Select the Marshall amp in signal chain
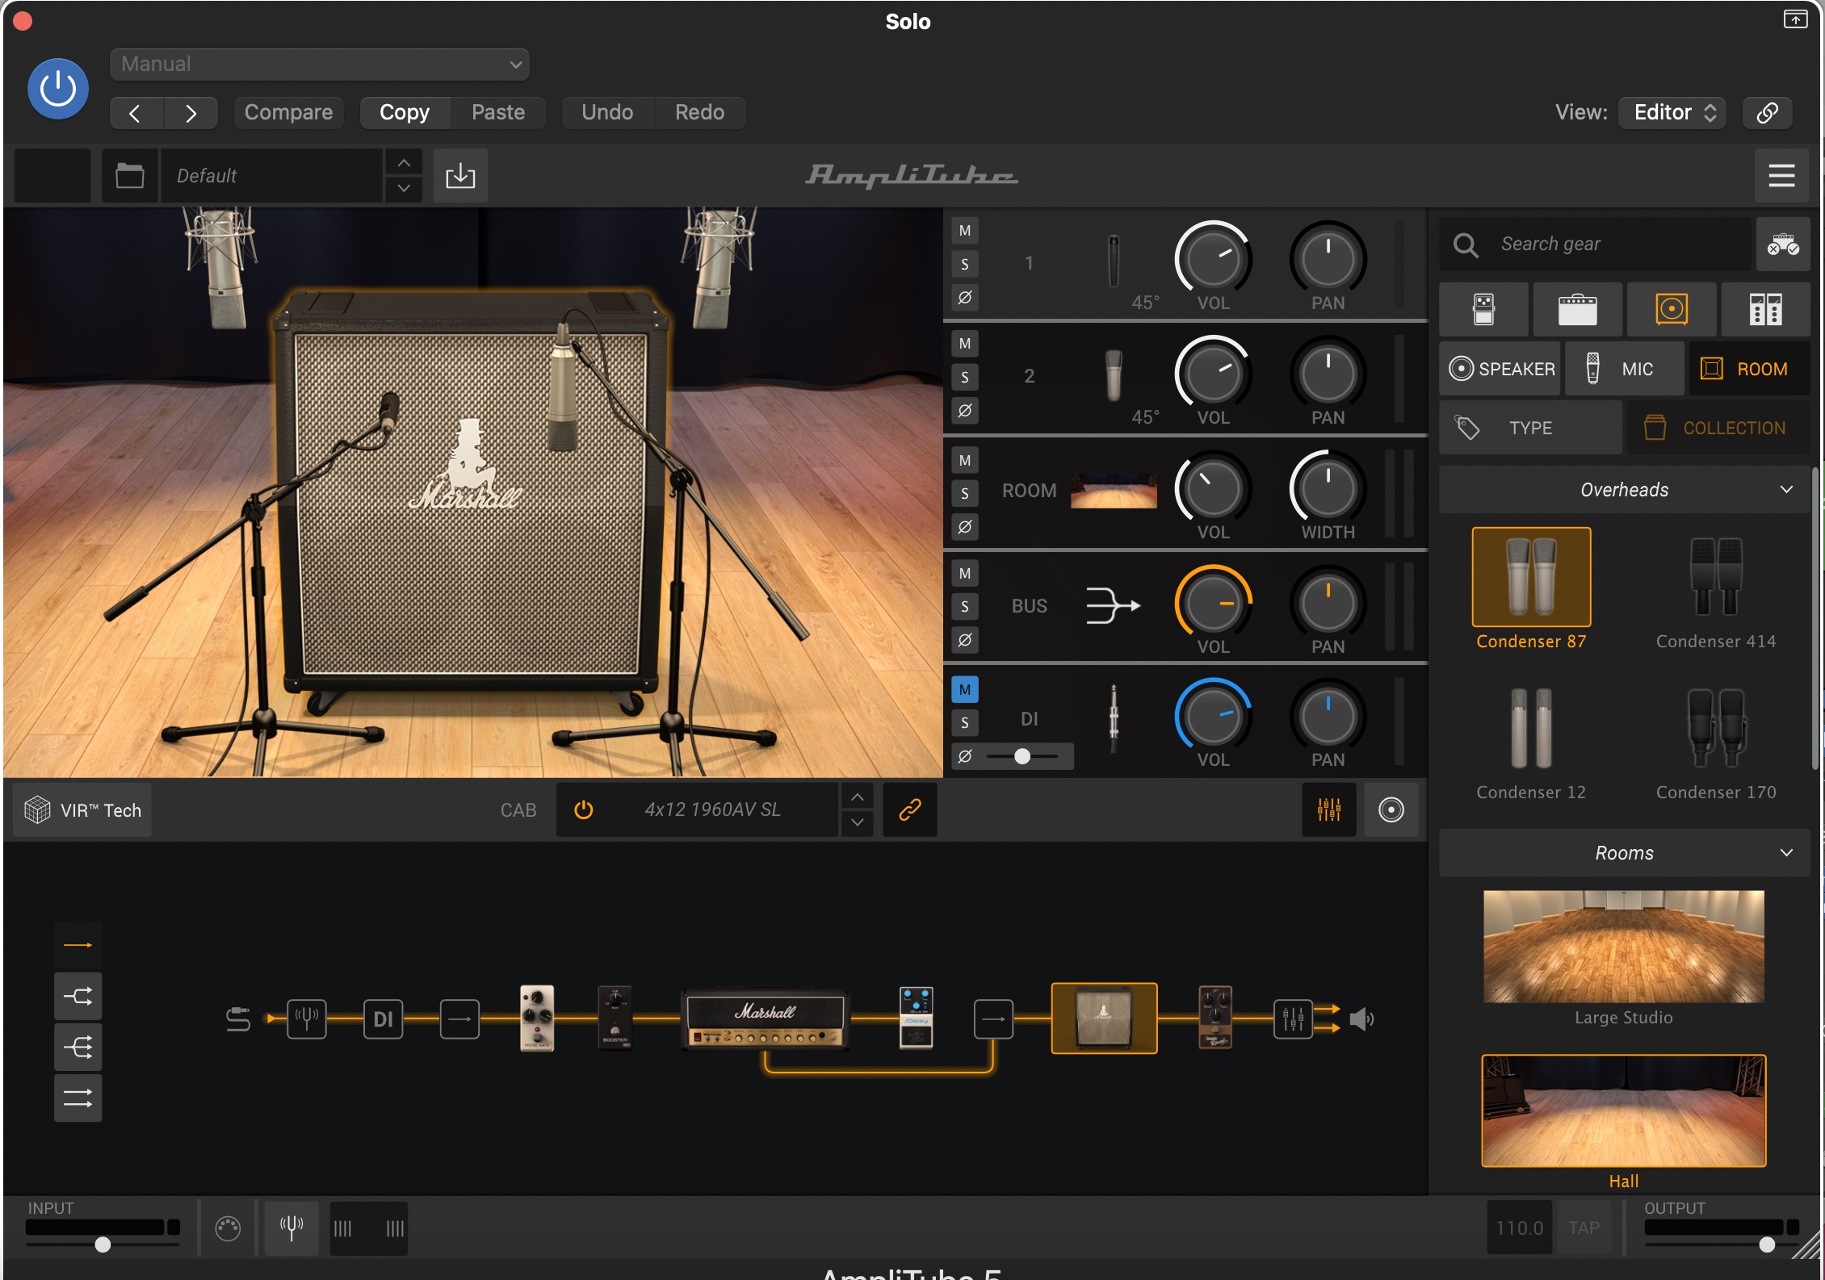The height and width of the screenshot is (1280, 1825). point(766,1019)
